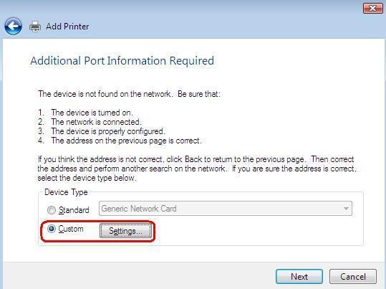Click the 'device is not found' message

pos(129,94)
